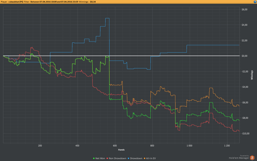Toggle the All-In EV legend series
Image resolution: width=257 pixels, height=161 pixels.
pos(150,158)
